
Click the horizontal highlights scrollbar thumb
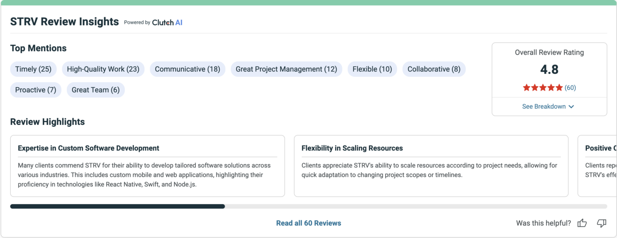(x=117, y=206)
